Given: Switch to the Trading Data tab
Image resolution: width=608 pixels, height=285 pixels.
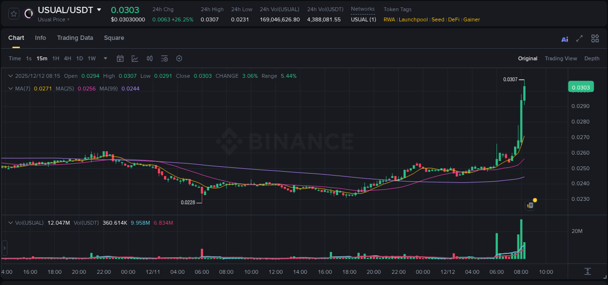Looking at the screenshot, I should 75,37.
